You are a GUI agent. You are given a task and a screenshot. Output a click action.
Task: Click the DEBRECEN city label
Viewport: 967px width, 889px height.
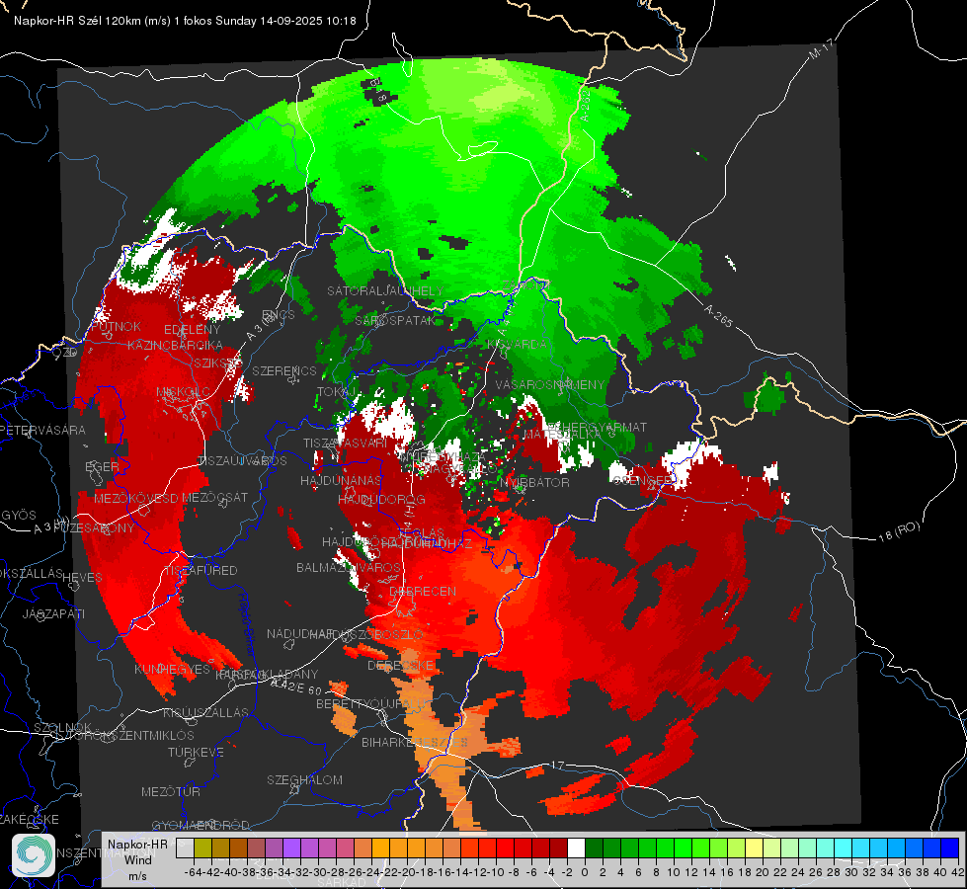[423, 591]
